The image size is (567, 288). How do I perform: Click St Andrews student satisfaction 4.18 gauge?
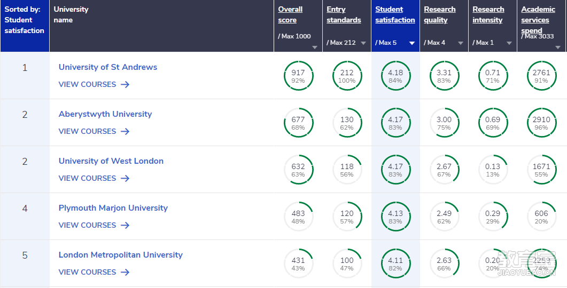click(395, 76)
